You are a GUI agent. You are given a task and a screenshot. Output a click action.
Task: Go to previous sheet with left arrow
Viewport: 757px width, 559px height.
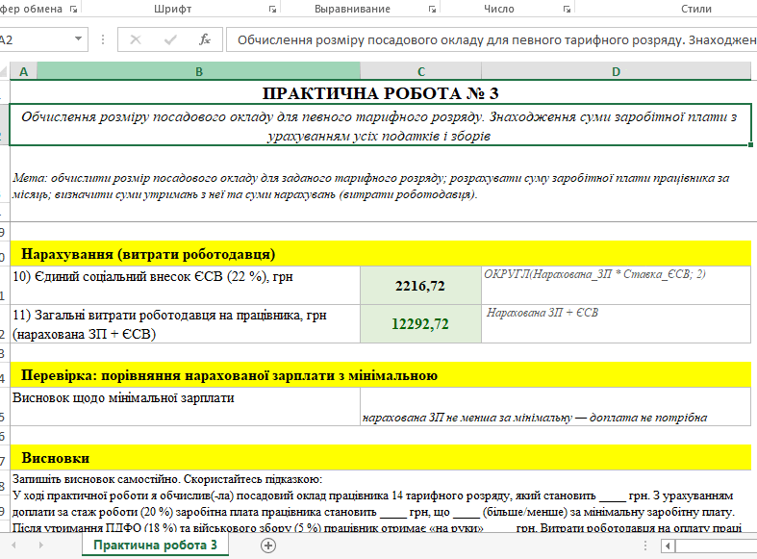tap(14, 545)
